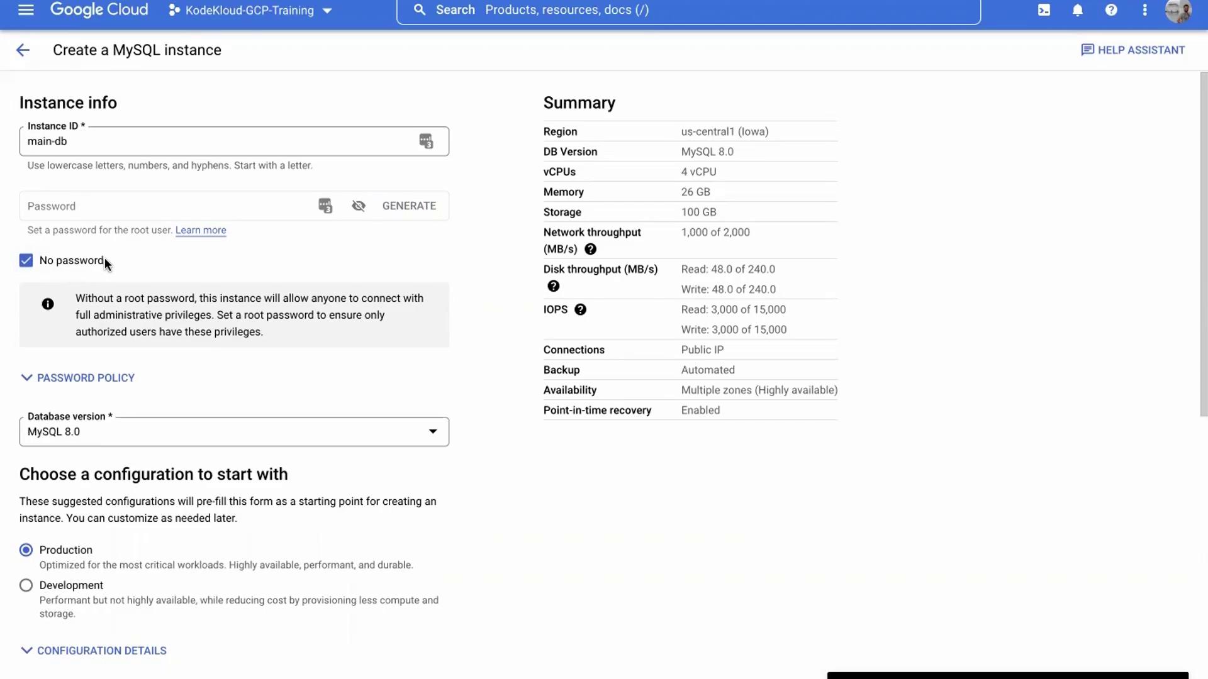Open the help question mark menu

pos(1111,10)
